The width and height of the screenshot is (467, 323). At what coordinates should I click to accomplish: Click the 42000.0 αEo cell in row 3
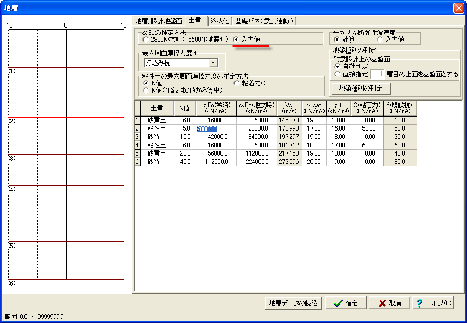[216, 137]
